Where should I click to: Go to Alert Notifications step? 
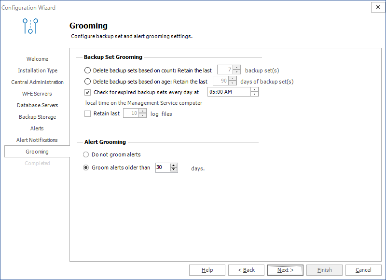point(37,140)
